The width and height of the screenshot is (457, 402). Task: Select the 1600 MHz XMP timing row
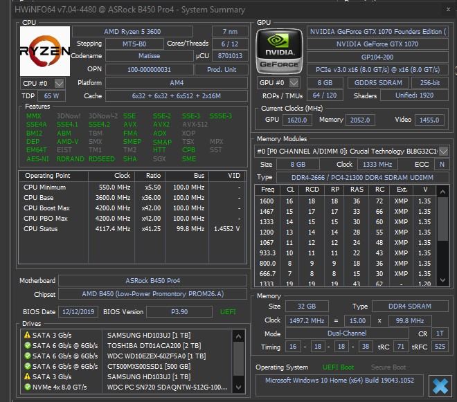(x=346, y=201)
